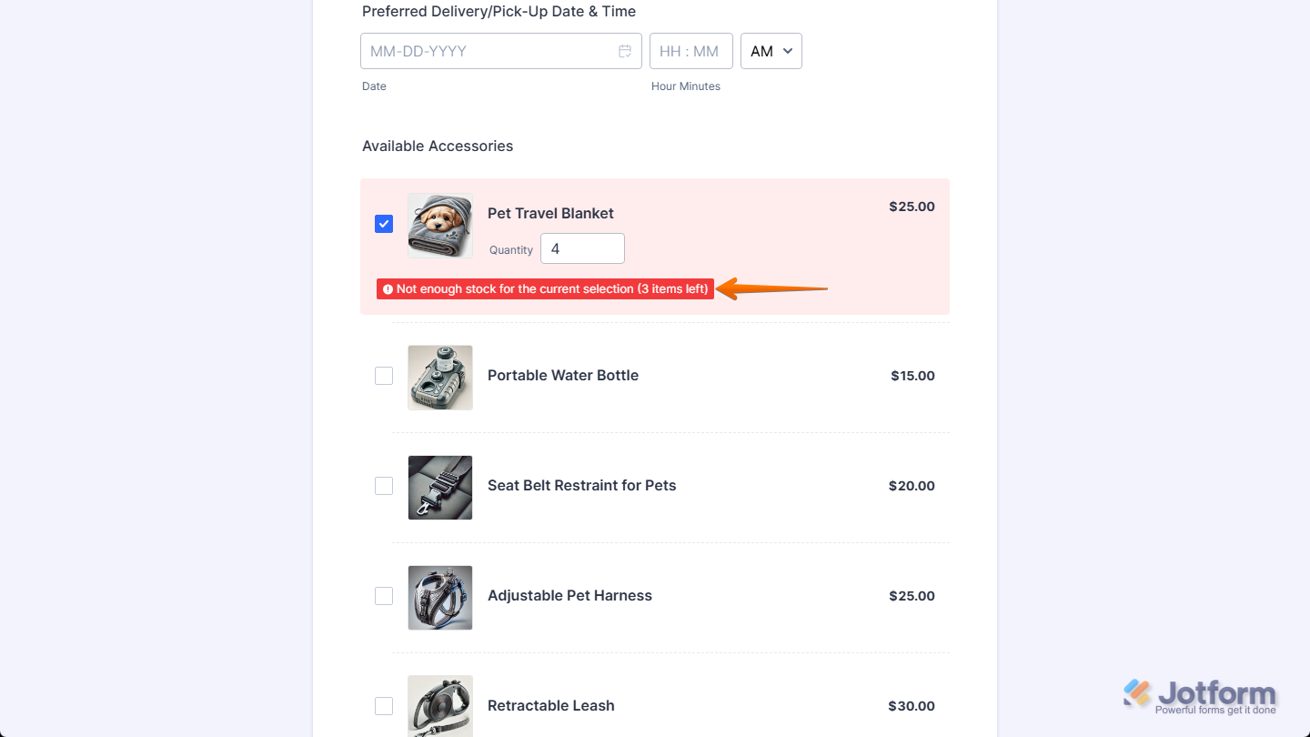The width and height of the screenshot is (1310, 737).
Task: Click the Seat Belt Restraint product image
Action: (440, 488)
